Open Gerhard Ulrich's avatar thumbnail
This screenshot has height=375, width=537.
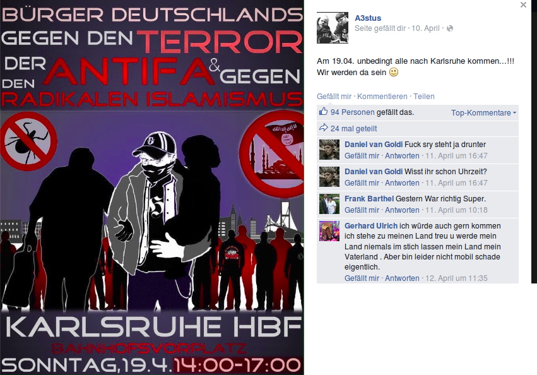(x=329, y=231)
